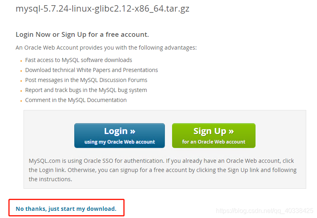Select the Report and track bugs item
317x218 pixels.
(86, 90)
